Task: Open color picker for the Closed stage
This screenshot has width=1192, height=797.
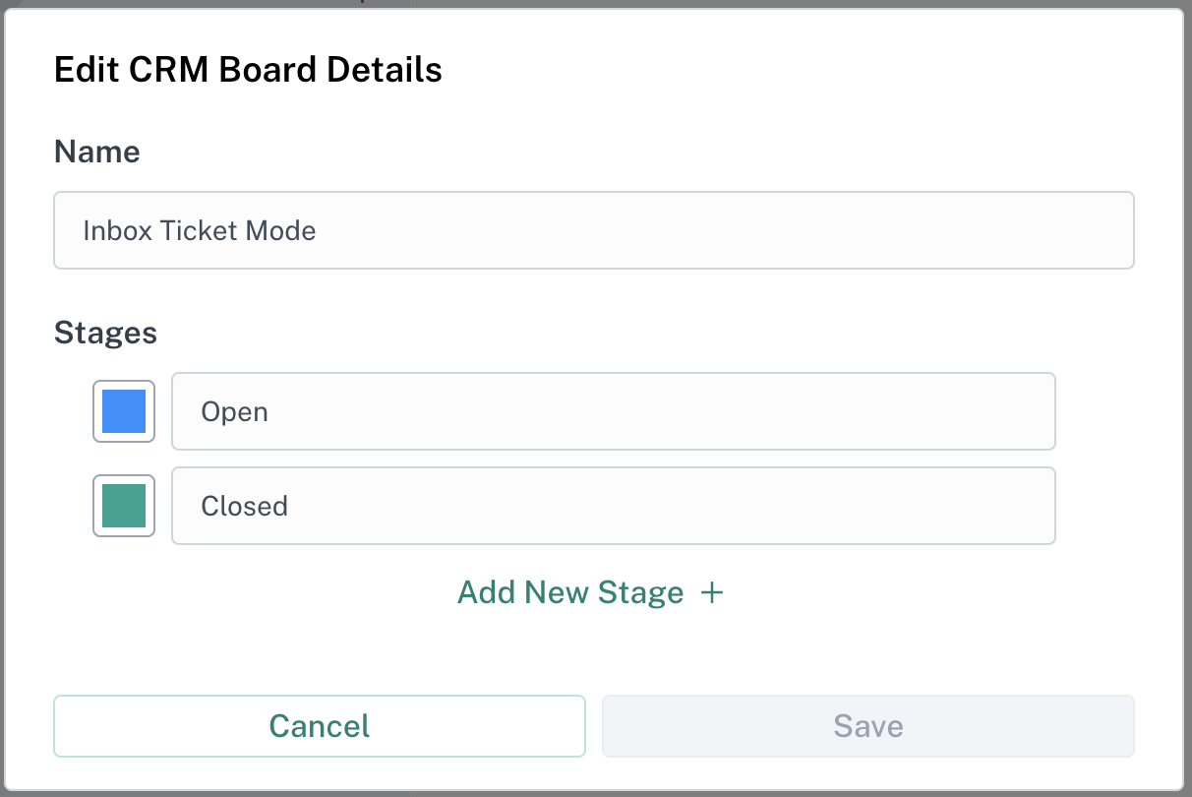Action: [124, 506]
